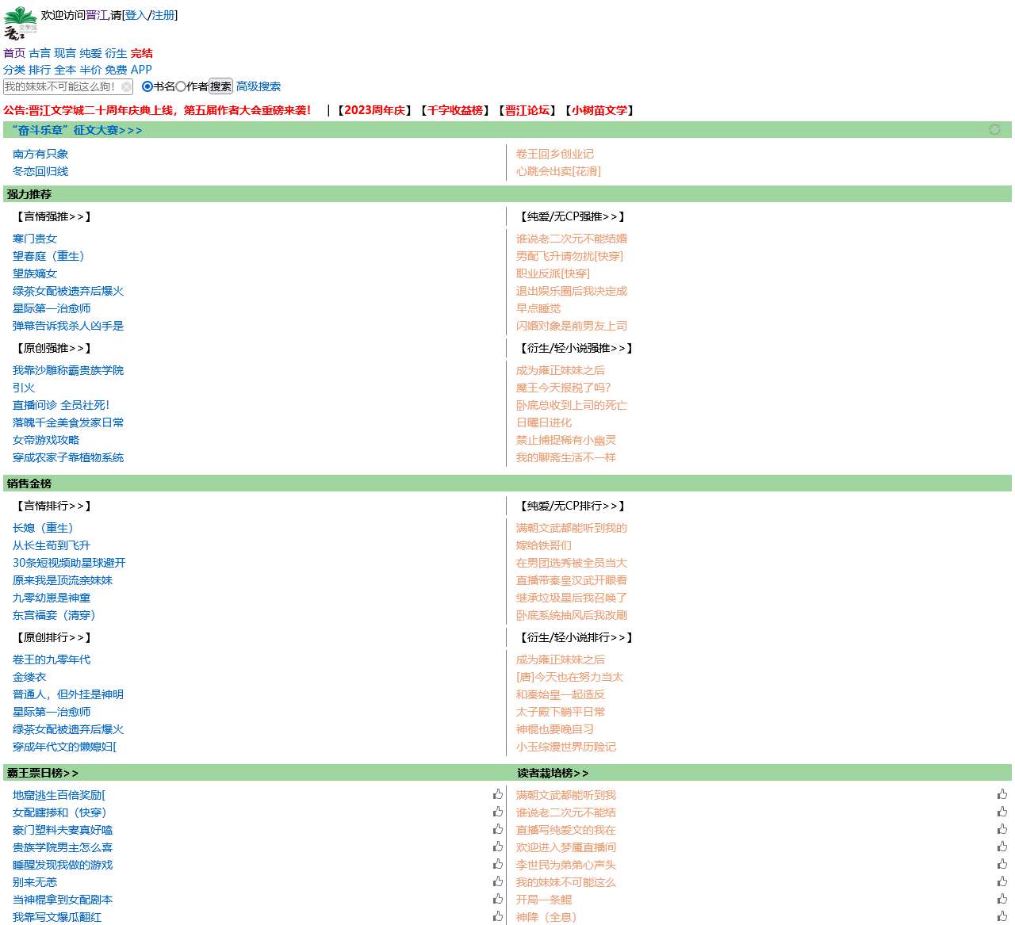
Task: Thumbs-up the book 欢迎进入梦魇直播间
Action: [1002, 847]
